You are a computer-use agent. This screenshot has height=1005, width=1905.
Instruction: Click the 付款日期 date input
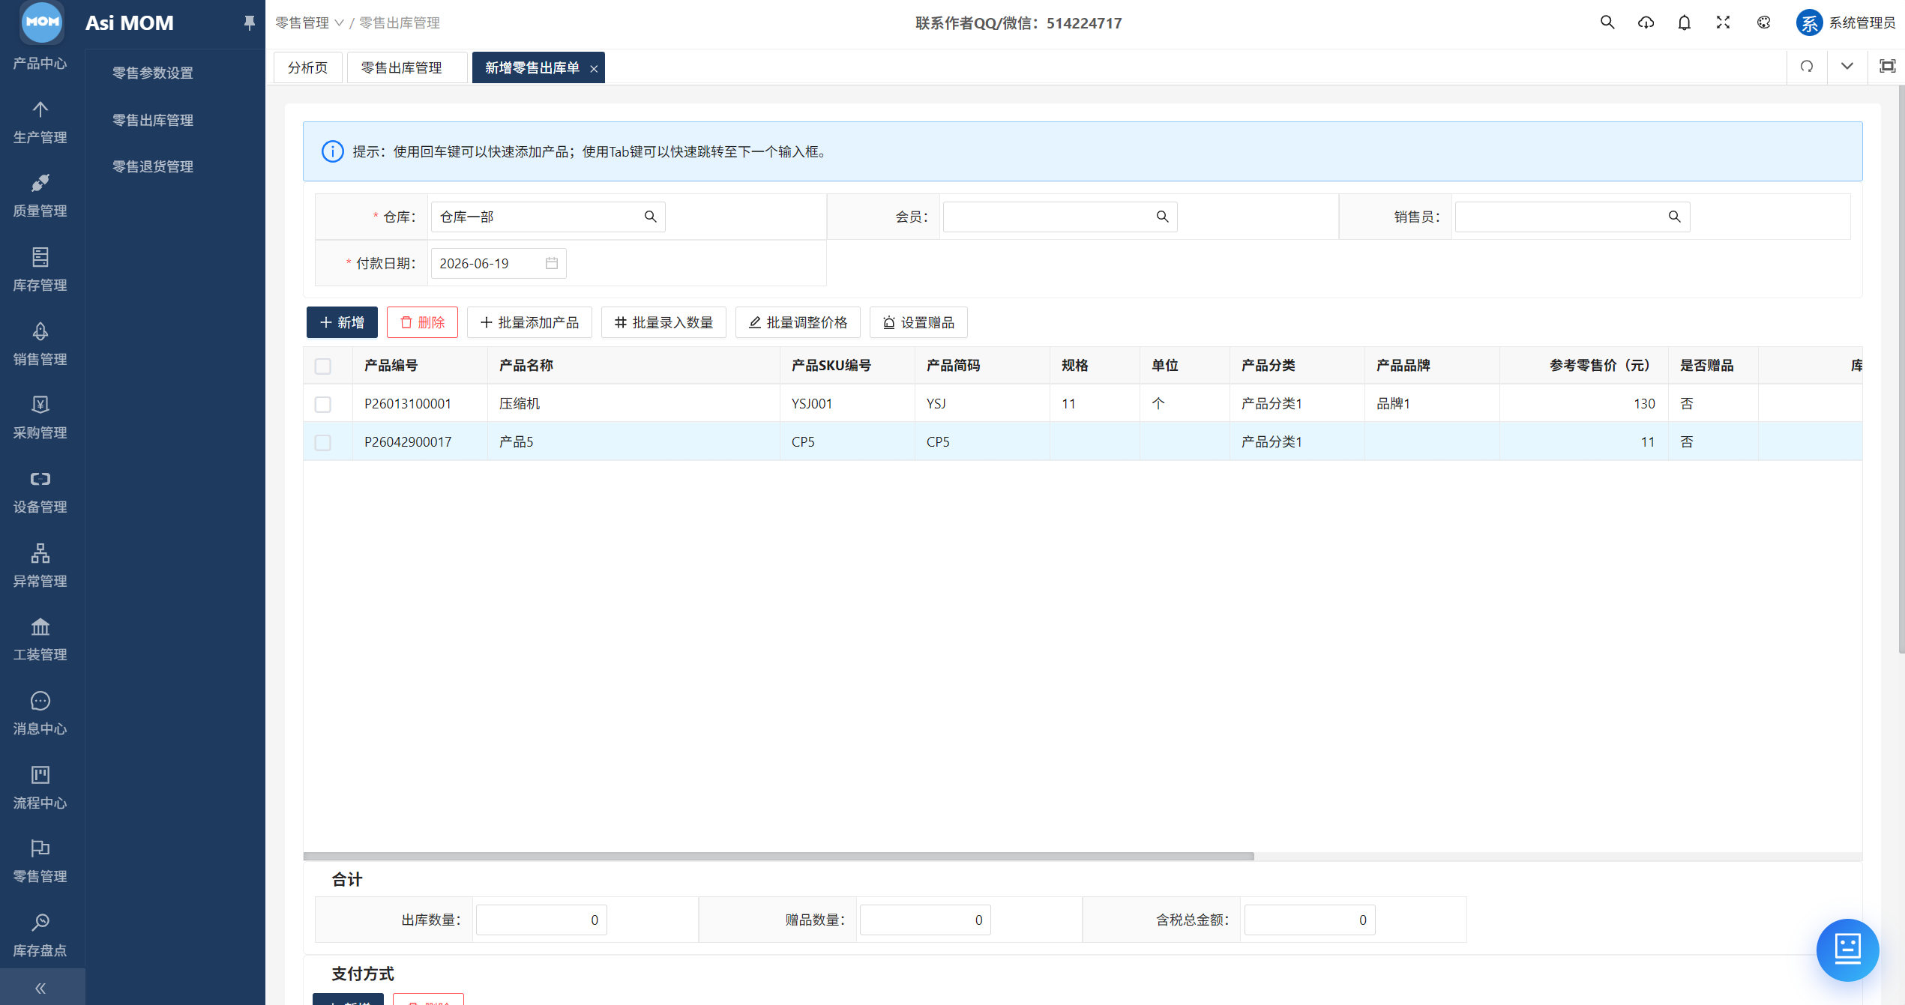tap(499, 263)
